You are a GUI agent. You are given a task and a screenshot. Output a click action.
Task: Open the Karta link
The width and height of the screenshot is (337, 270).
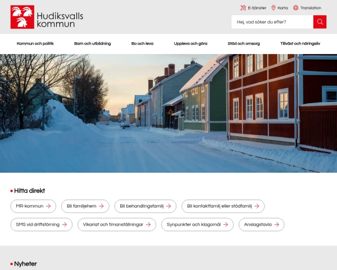[x=280, y=8]
